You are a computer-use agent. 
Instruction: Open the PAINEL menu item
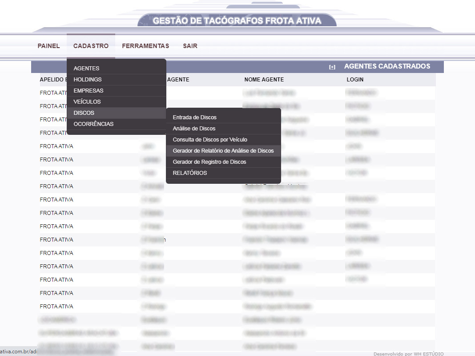[48, 46]
